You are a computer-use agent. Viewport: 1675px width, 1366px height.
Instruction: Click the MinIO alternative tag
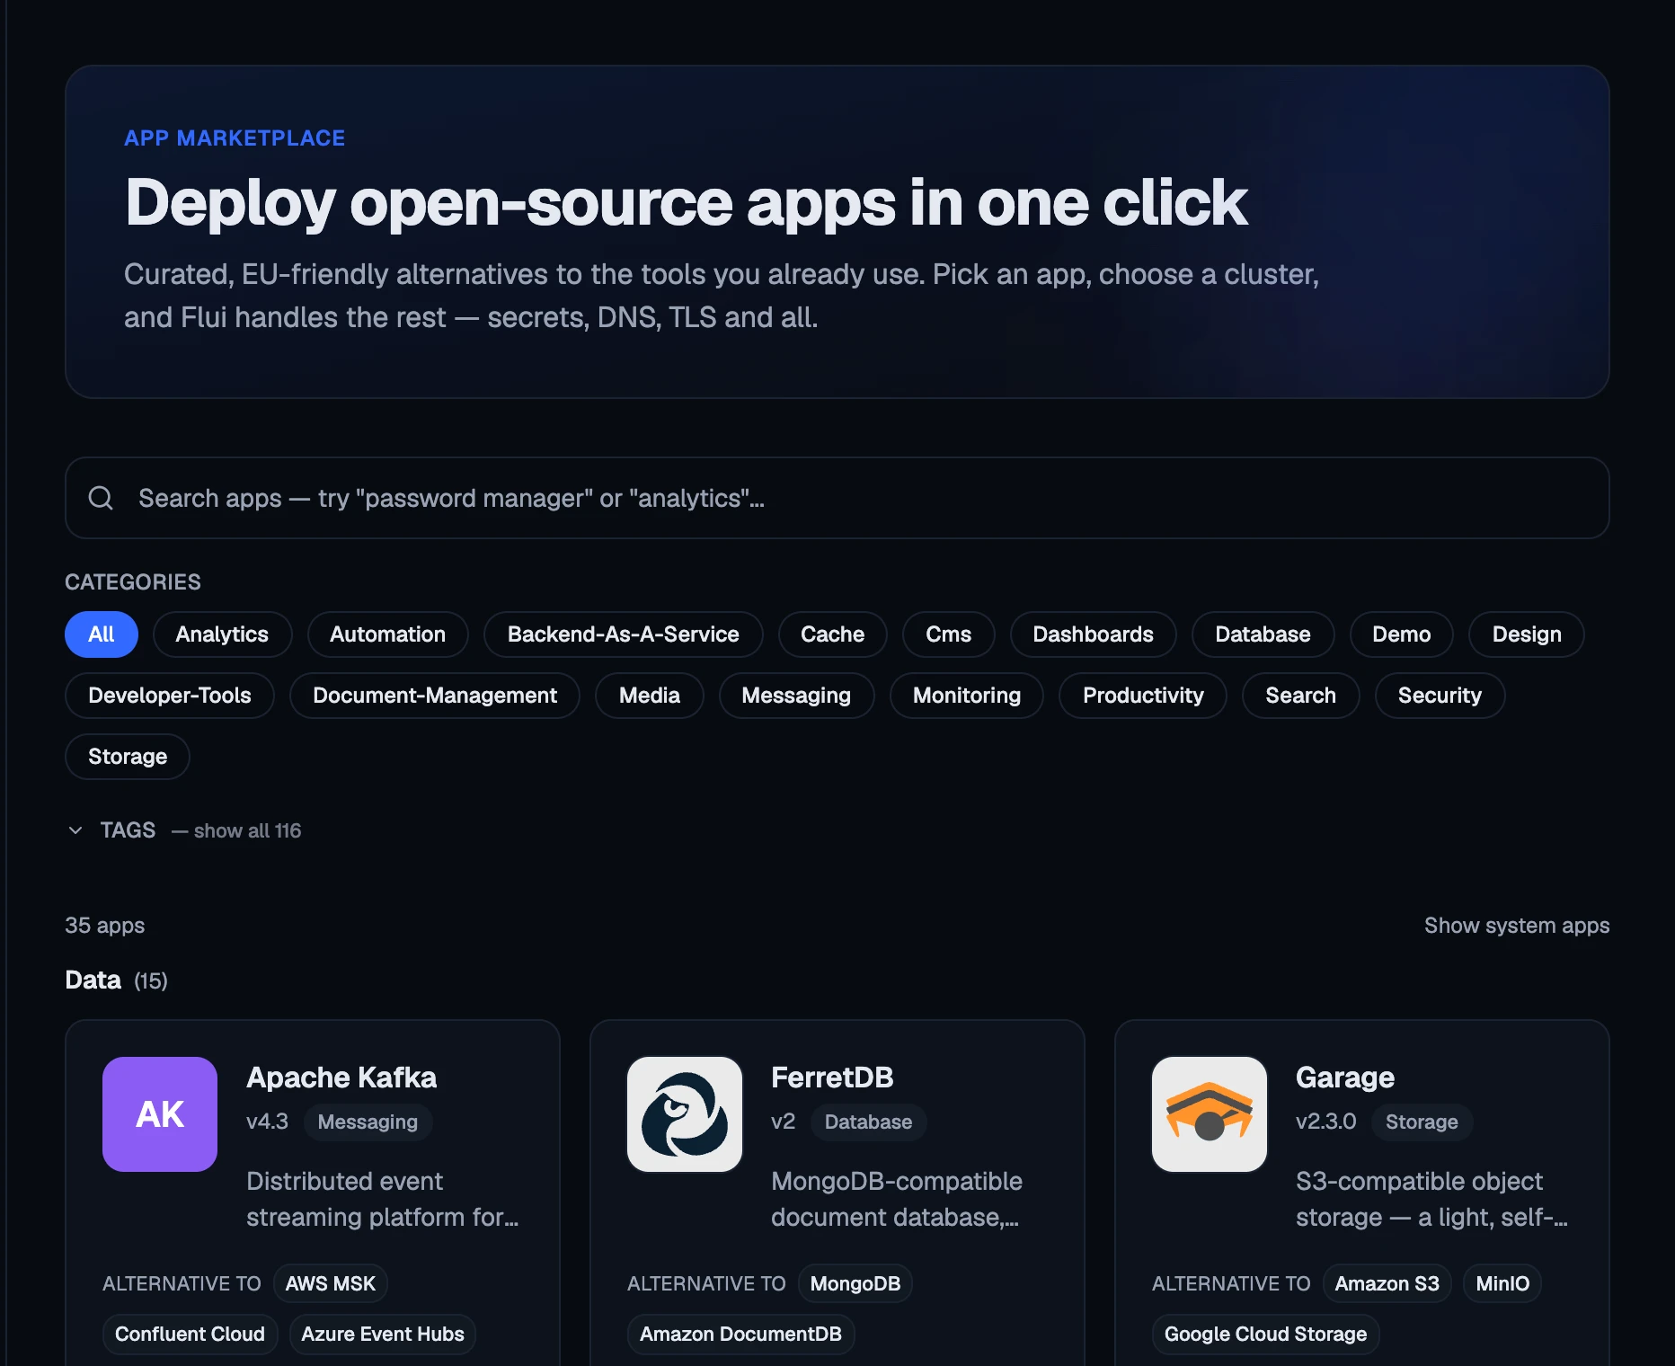tap(1502, 1283)
